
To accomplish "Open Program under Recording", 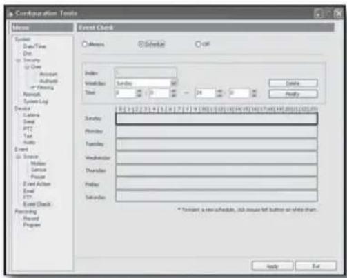I will pos(32,225).
